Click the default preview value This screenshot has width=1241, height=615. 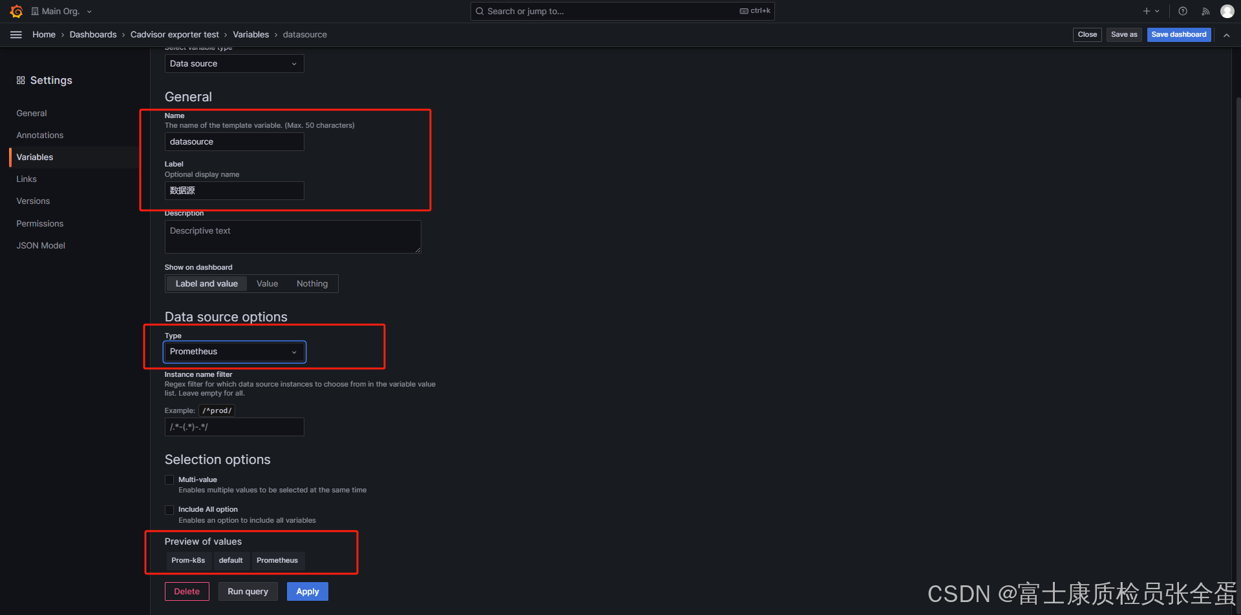pos(231,560)
